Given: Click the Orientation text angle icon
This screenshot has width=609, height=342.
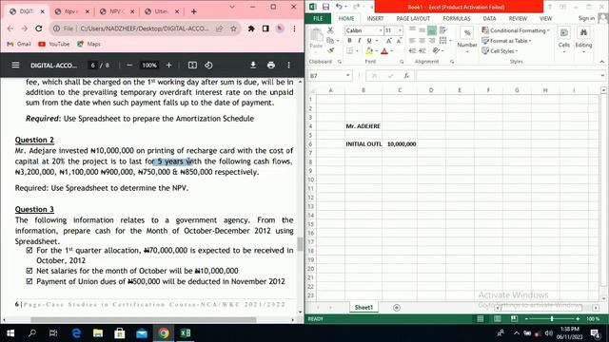Looking at the screenshot, I should tap(436, 50).
